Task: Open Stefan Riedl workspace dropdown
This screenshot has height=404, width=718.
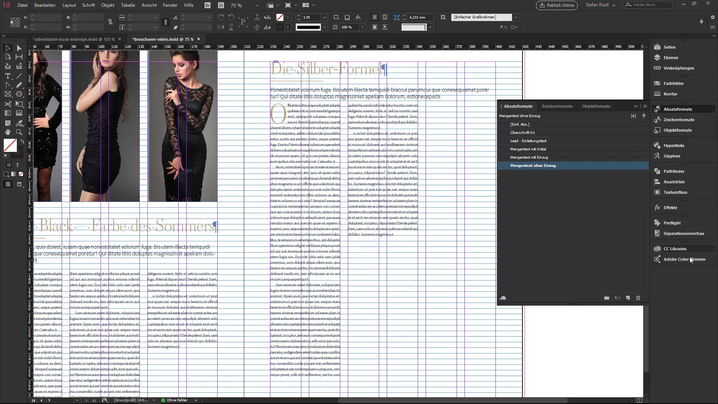Action: coord(600,5)
